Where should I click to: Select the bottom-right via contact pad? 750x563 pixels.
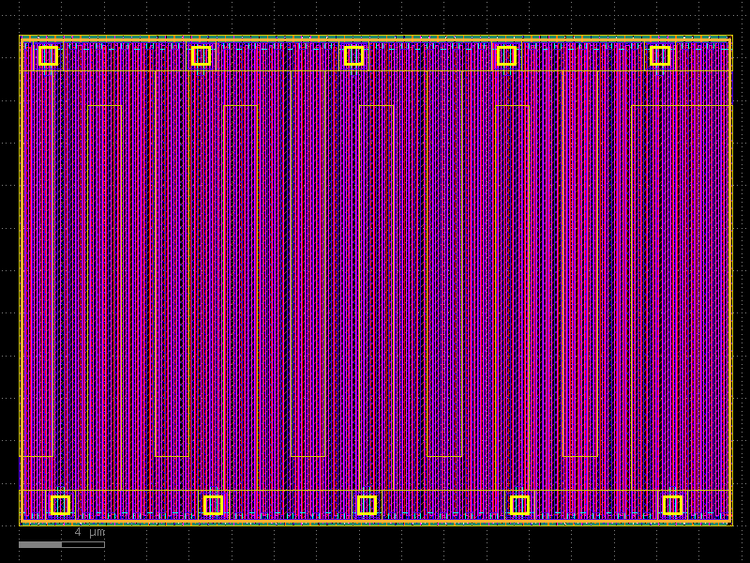click(x=674, y=505)
